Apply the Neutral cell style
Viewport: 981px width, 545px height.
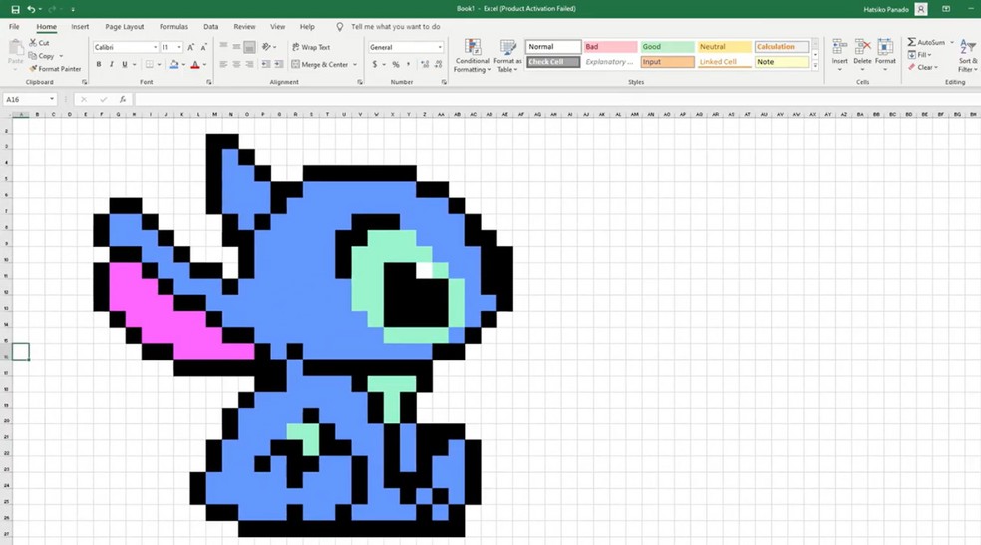(725, 46)
